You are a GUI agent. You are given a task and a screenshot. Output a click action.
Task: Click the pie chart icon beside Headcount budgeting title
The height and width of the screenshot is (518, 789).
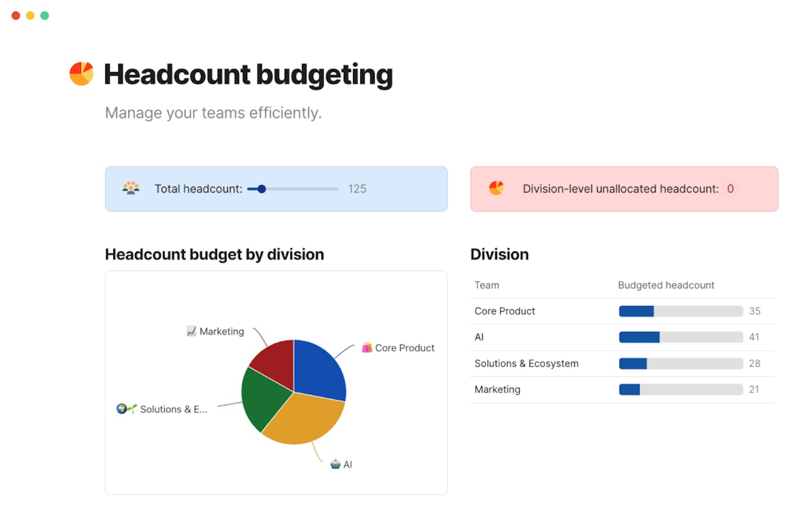tap(82, 74)
